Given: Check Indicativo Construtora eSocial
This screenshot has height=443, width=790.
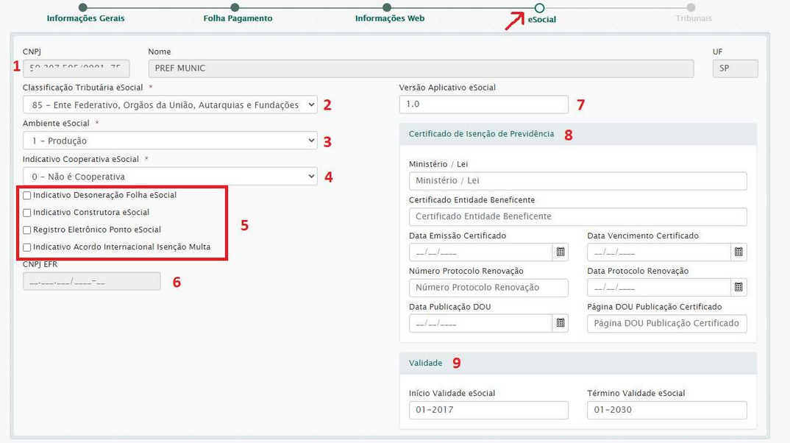Looking at the screenshot, I should pyautogui.click(x=27, y=213).
